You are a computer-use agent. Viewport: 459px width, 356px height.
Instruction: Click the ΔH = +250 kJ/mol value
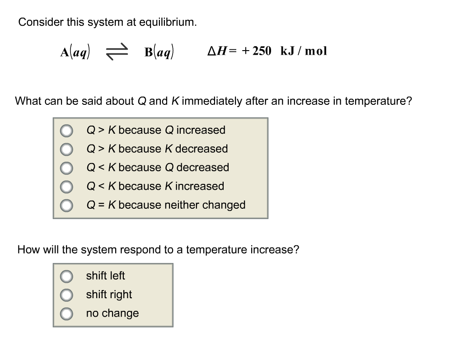pos(267,51)
